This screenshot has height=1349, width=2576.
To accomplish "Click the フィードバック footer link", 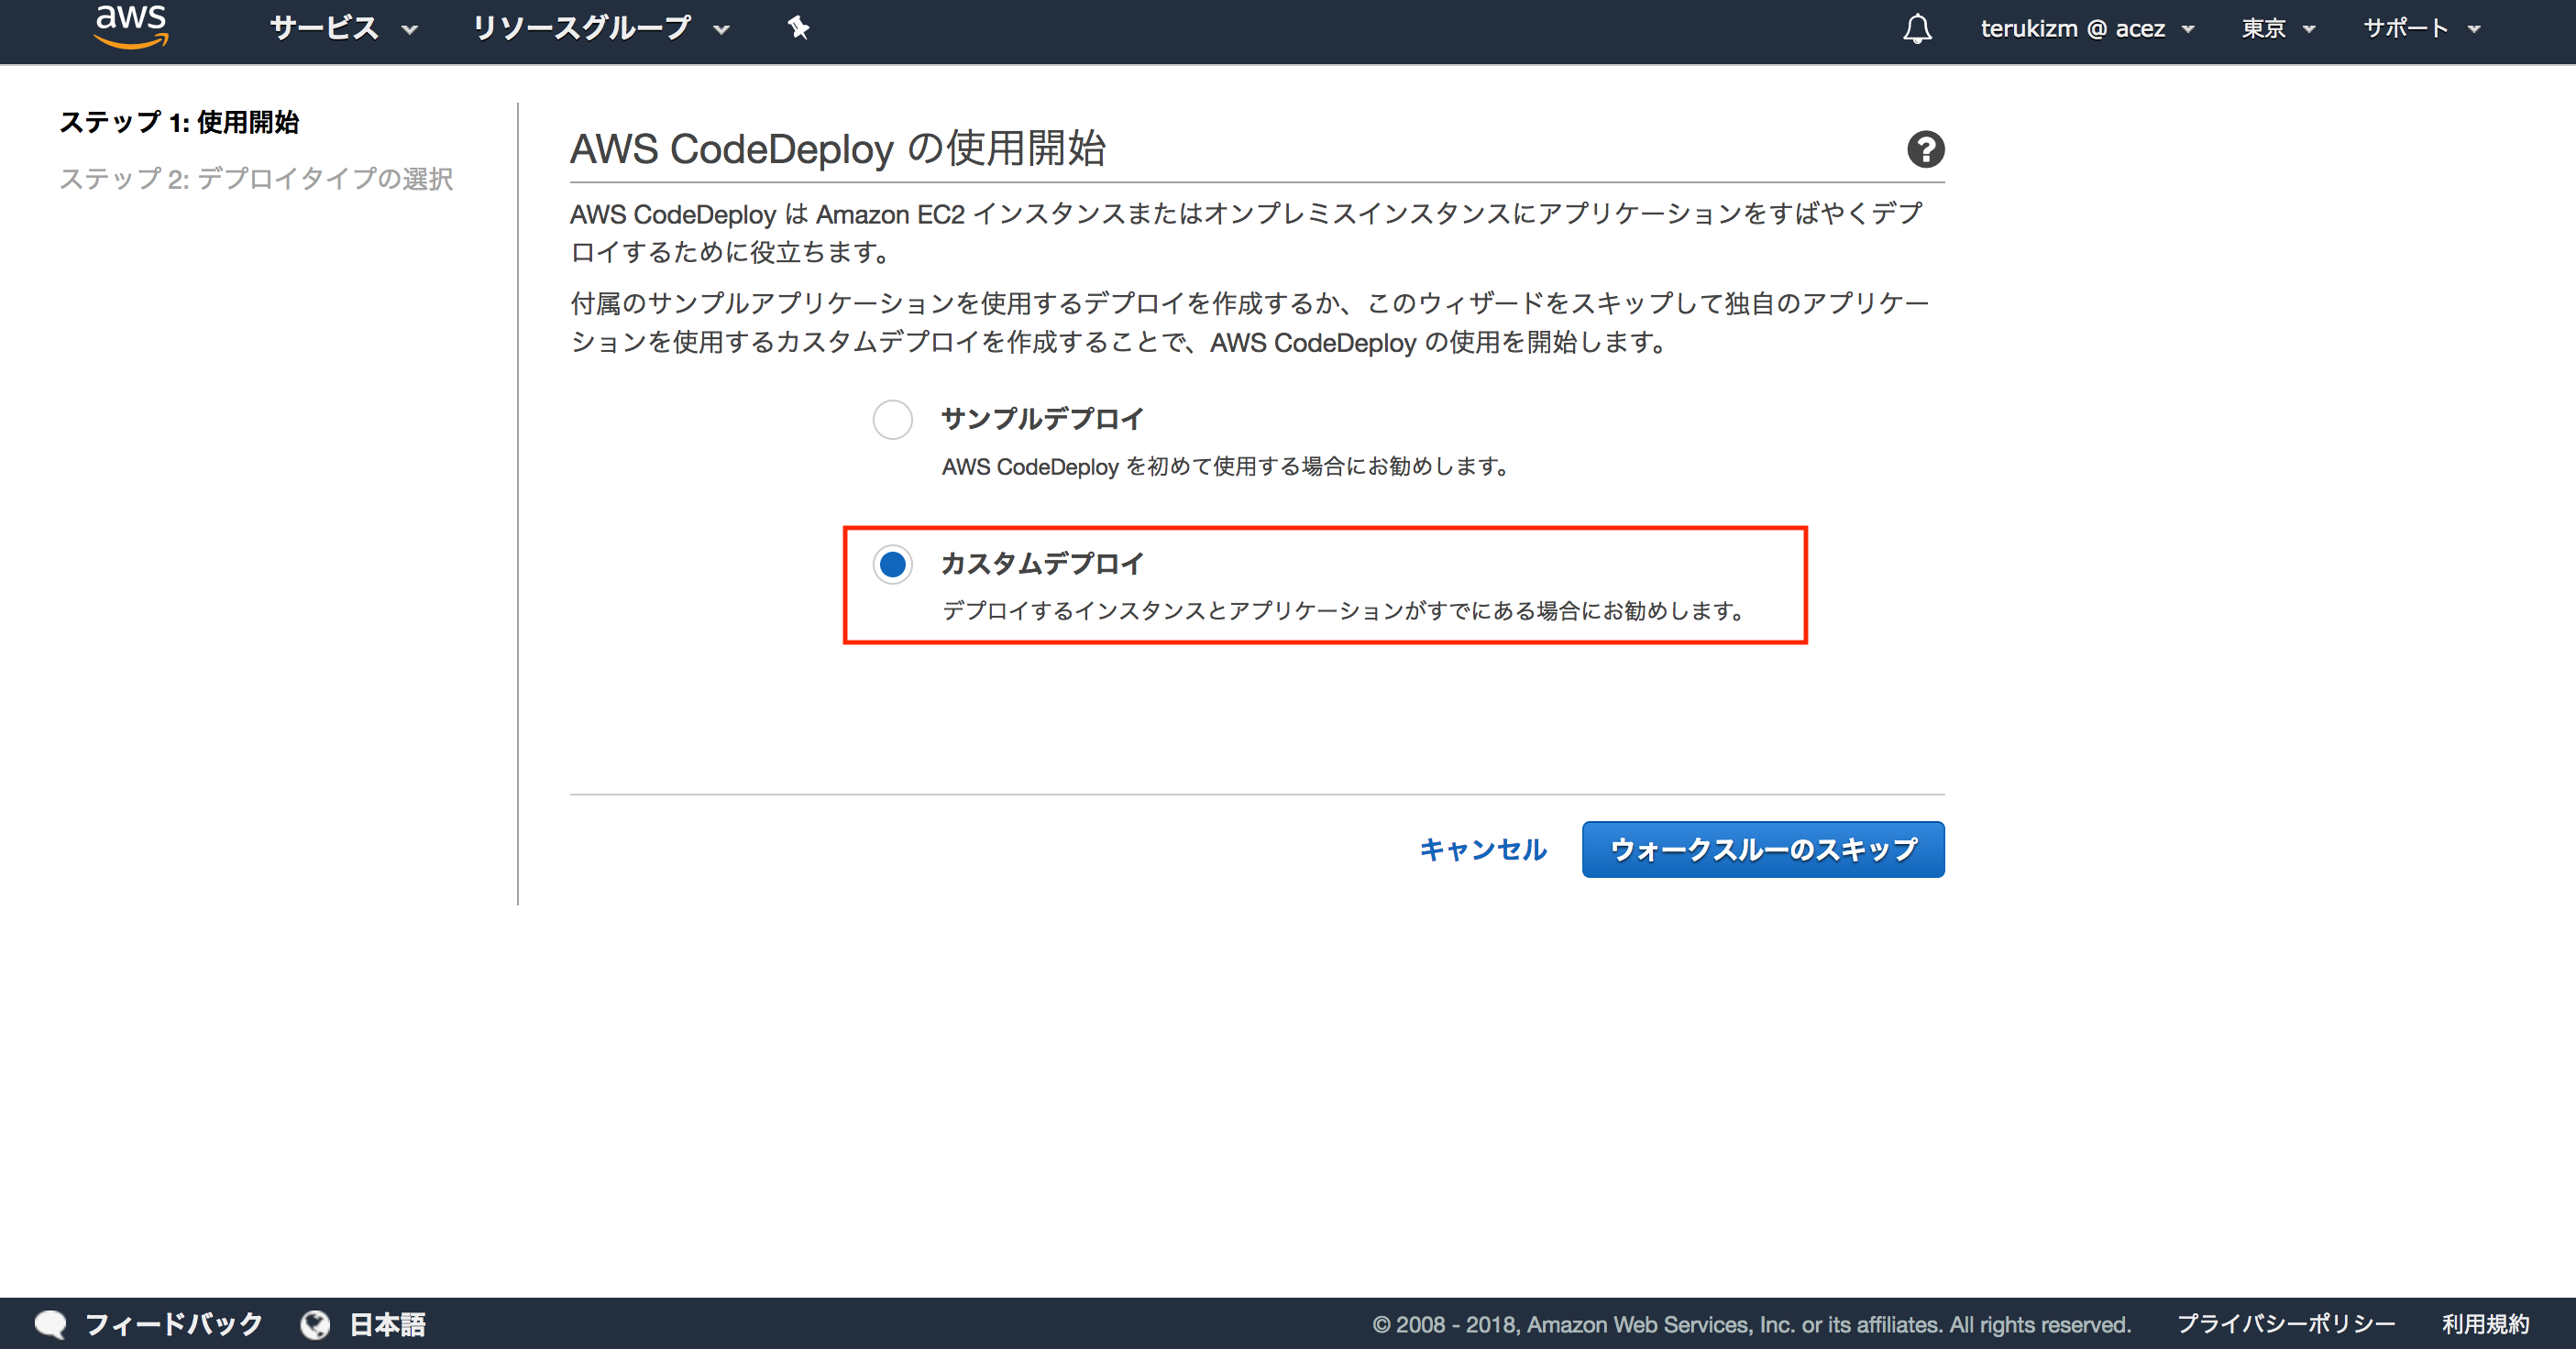I will tap(174, 1324).
